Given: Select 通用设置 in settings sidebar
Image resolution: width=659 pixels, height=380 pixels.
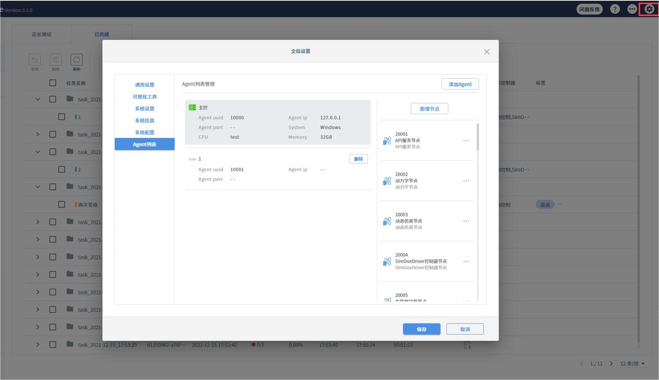Looking at the screenshot, I should point(145,85).
